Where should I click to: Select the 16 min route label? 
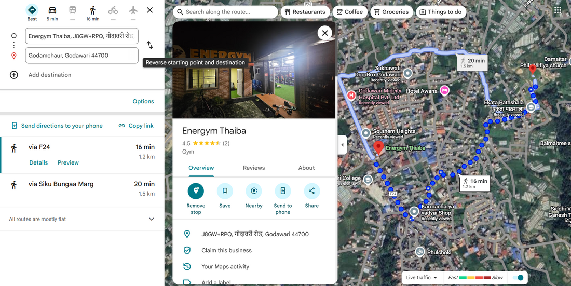click(475, 183)
